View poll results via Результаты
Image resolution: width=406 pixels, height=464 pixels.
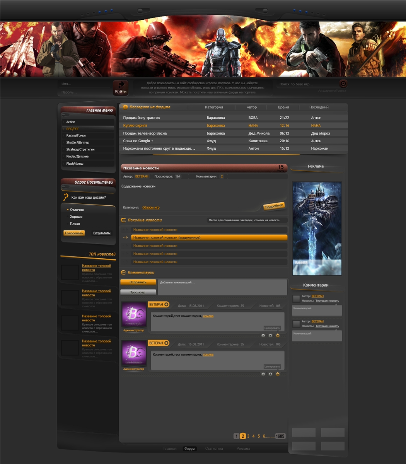(102, 233)
